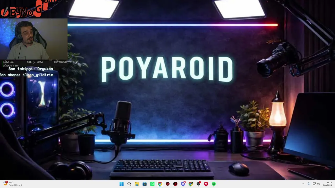Open the weather widget showing 21°C

(x=13, y=184)
